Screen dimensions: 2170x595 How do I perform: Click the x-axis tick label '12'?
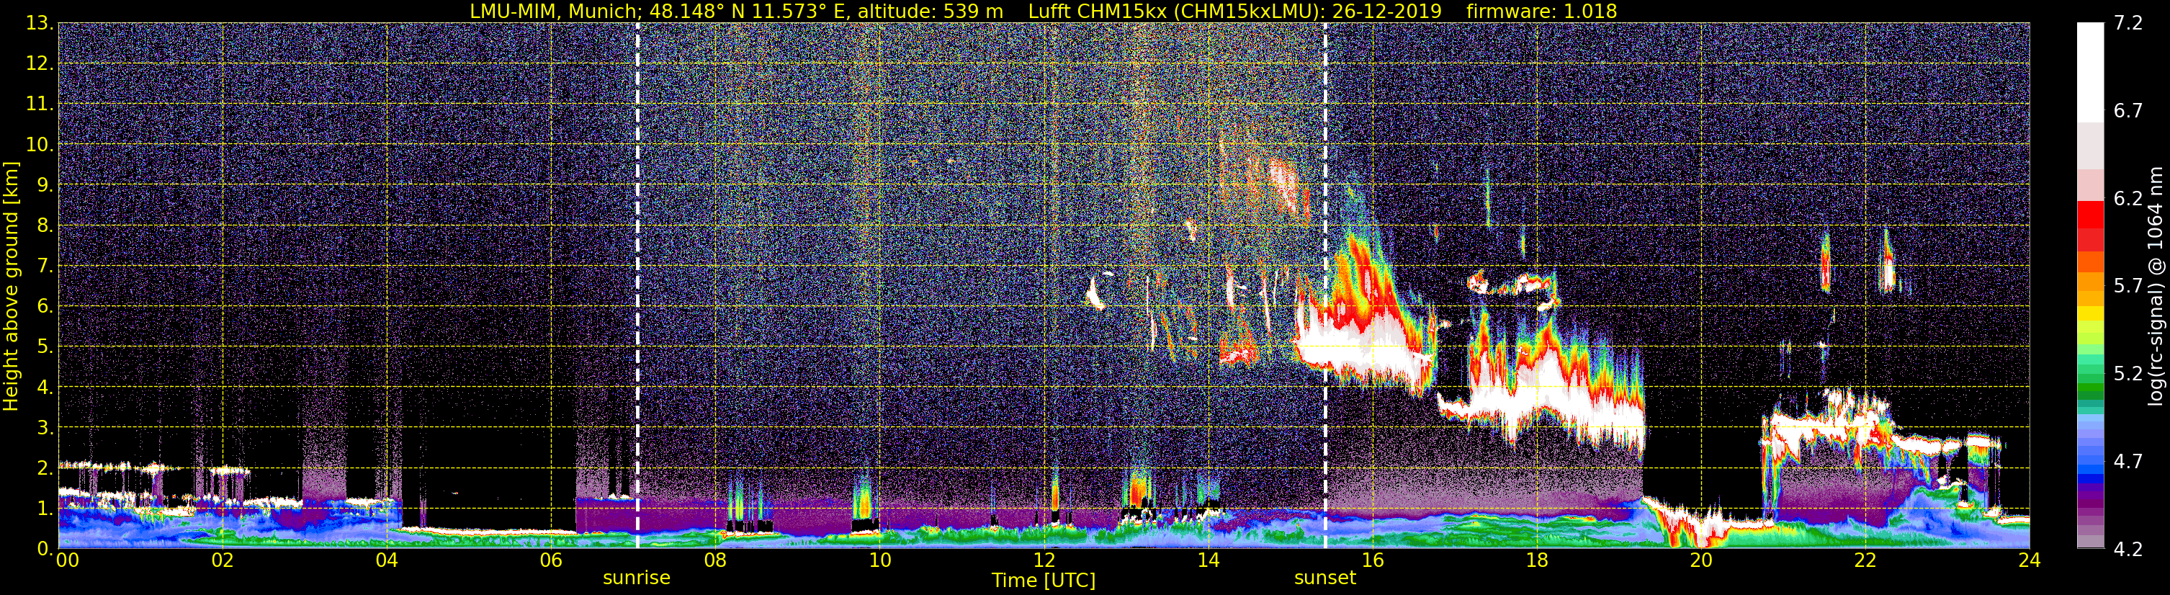tap(1044, 561)
